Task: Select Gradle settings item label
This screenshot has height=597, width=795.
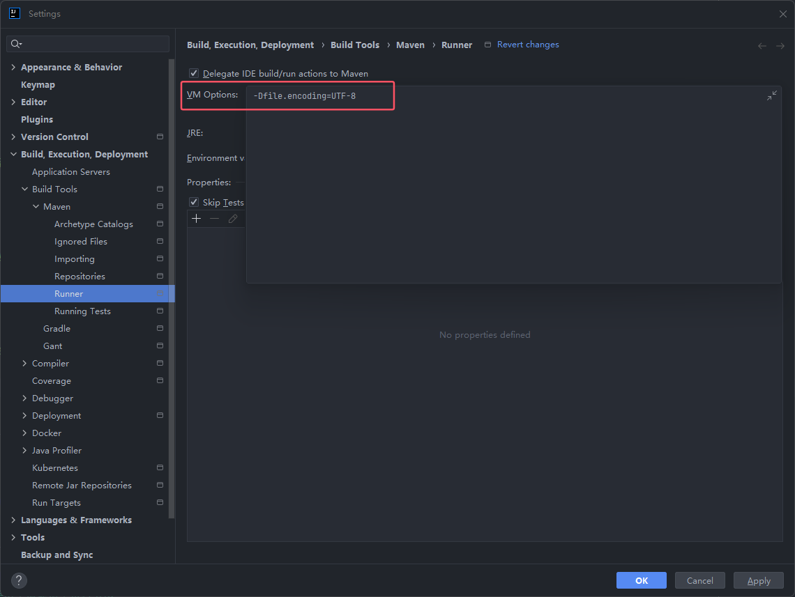Action: click(x=56, y=329)
